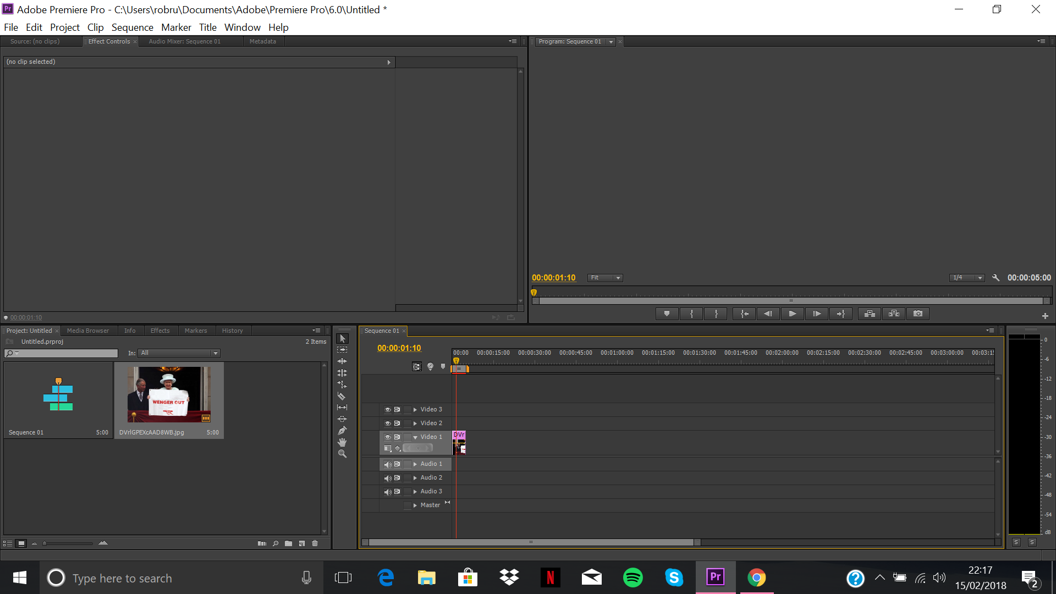Click the Lift button in Program monitor
The image size is (1056, 594).
coord(870,313)
